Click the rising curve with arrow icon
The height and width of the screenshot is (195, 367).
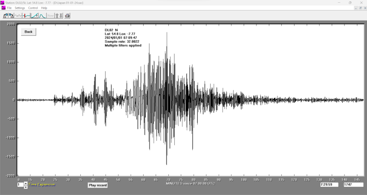35,16
